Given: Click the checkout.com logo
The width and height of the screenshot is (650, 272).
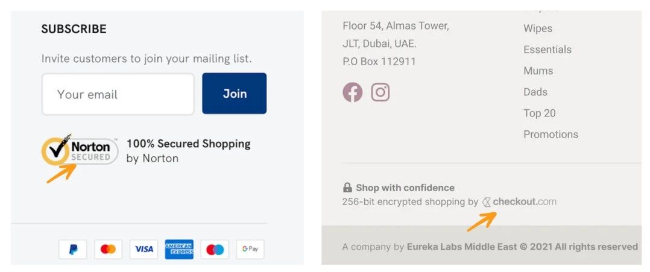Looking at the screenshot, I should pos(520,202).
